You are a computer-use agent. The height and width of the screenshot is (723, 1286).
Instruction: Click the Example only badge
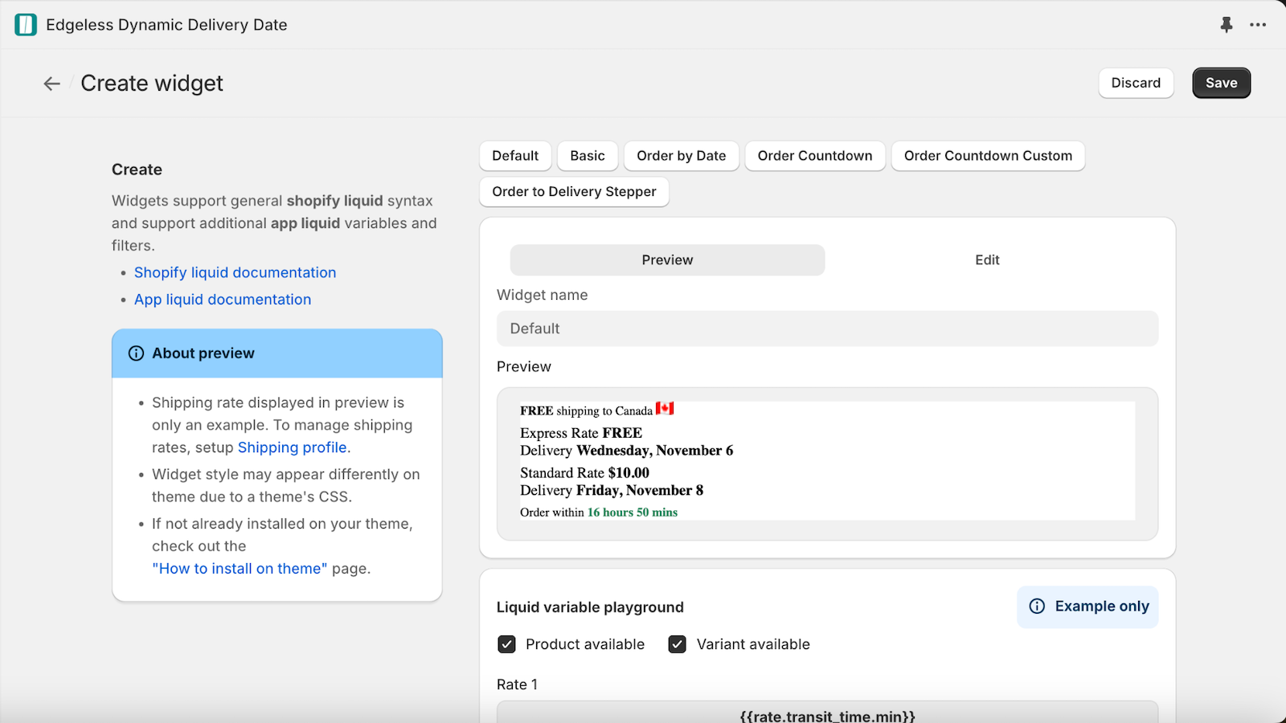tap(1087, 607)
